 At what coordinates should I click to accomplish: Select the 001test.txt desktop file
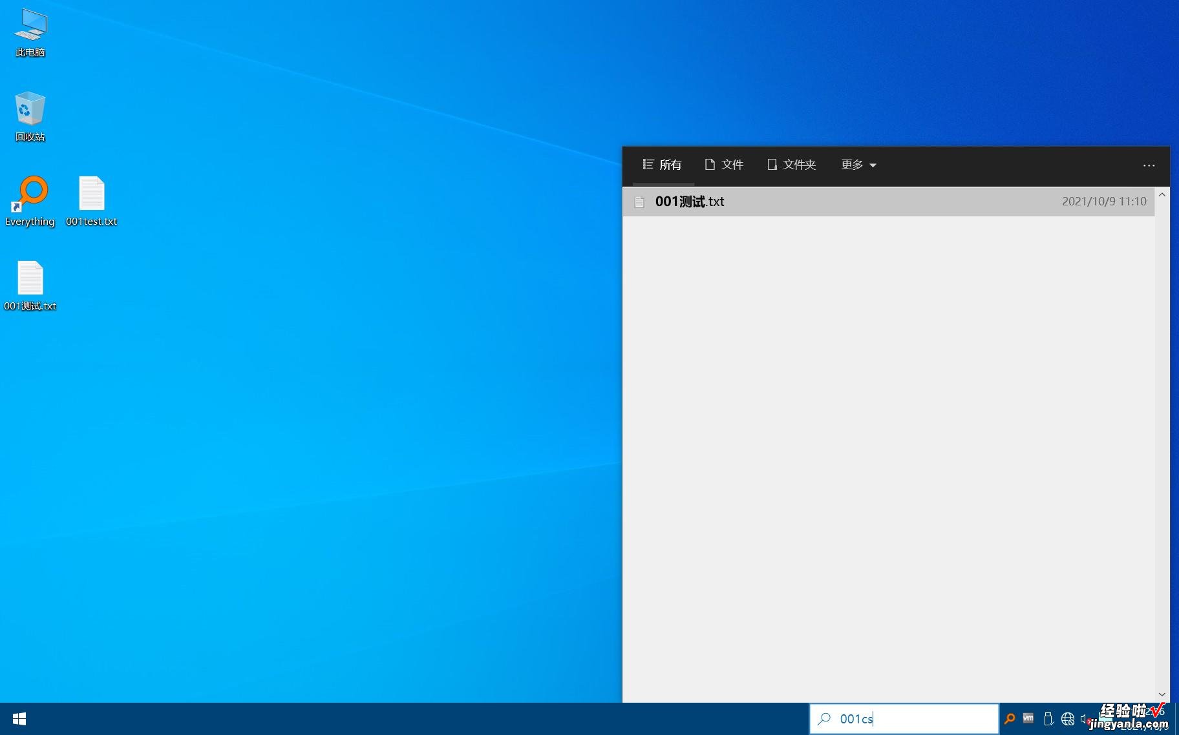[x=91, y=201]
